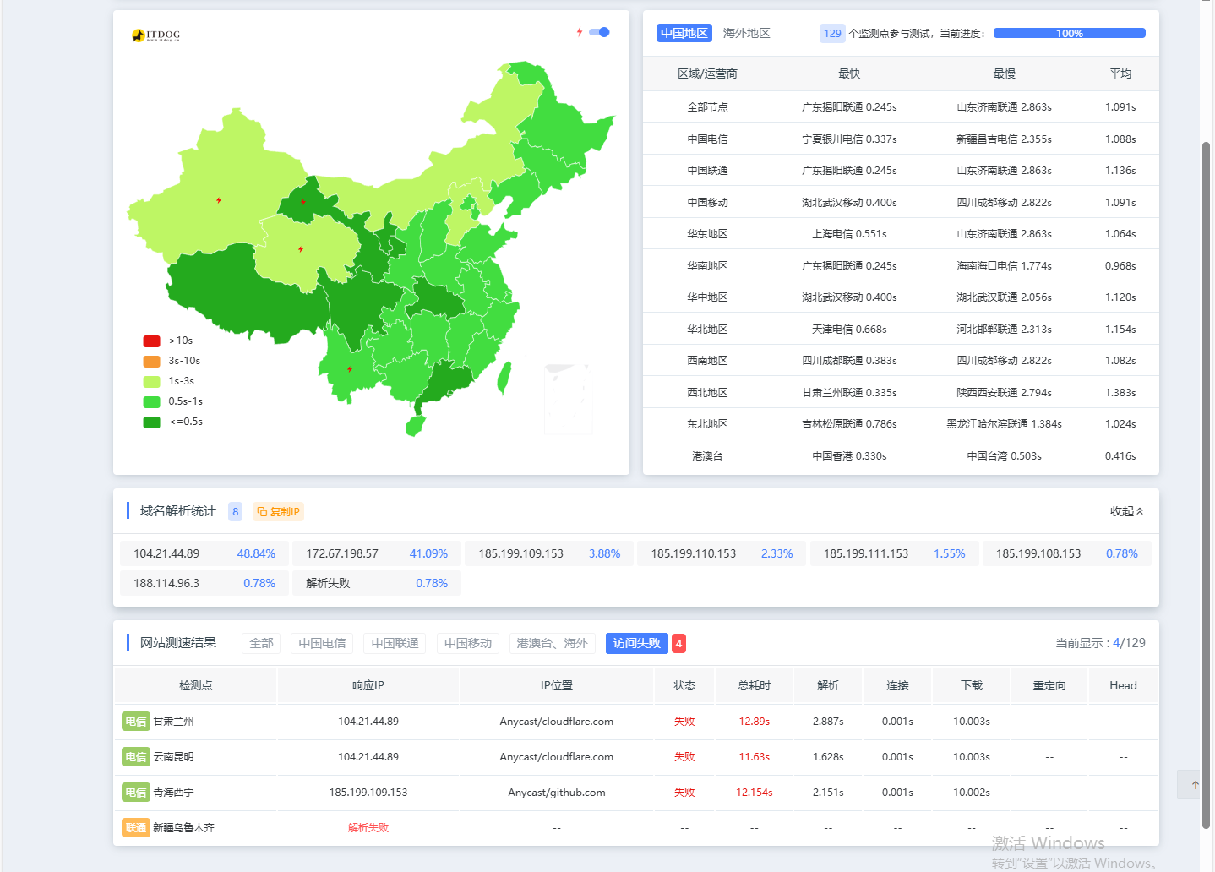
Task: Click IP entry 104.21.44.89 in statistics
Action: [204, 553]
